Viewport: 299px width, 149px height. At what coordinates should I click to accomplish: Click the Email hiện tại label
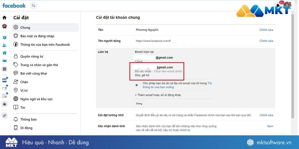145,52
